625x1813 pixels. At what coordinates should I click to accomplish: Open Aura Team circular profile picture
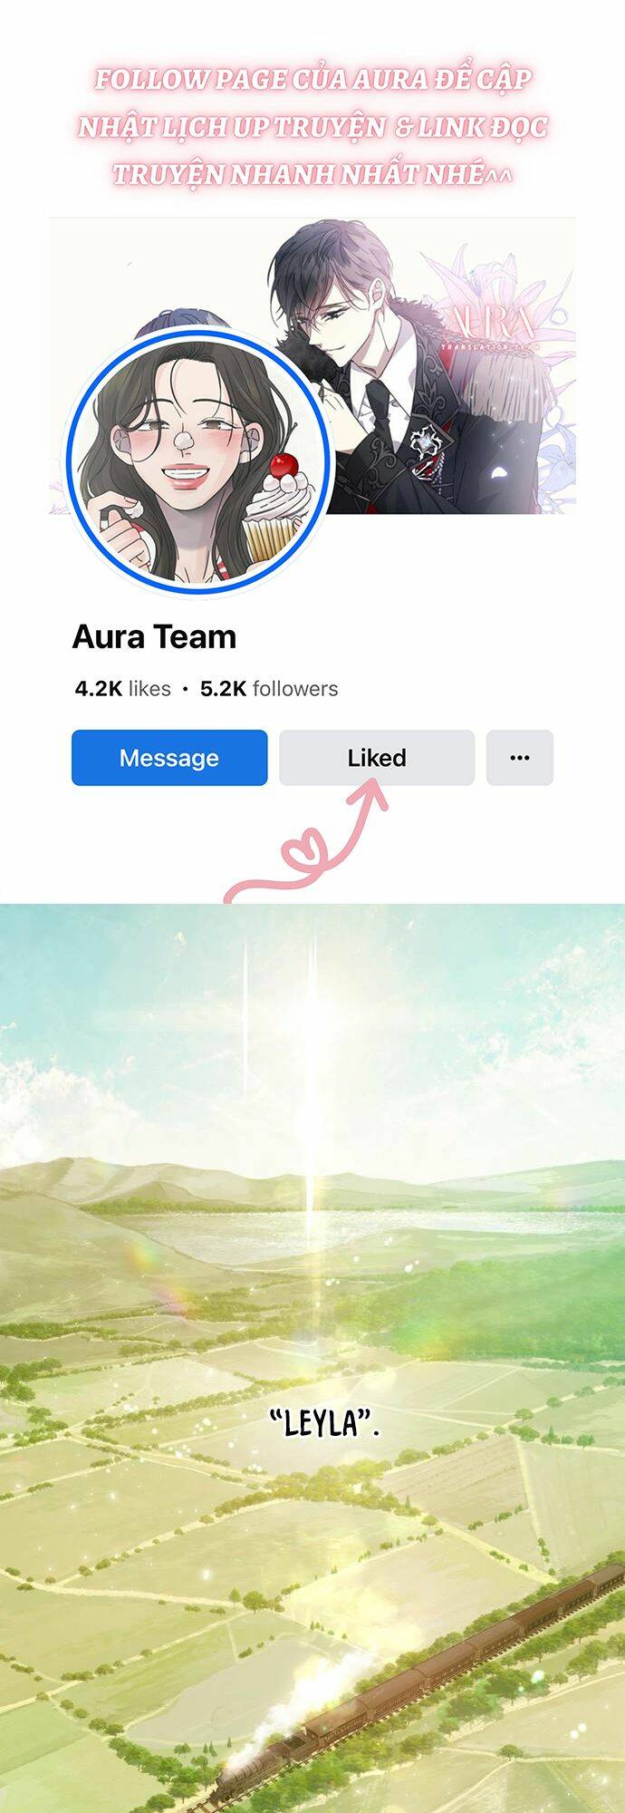(199, 462)
